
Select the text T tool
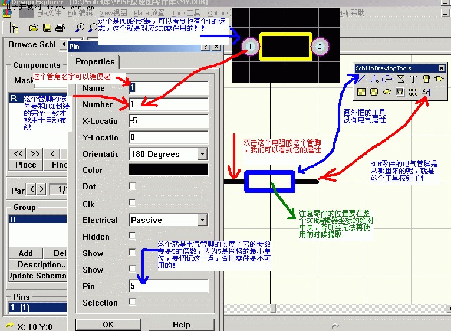(413, 78)
